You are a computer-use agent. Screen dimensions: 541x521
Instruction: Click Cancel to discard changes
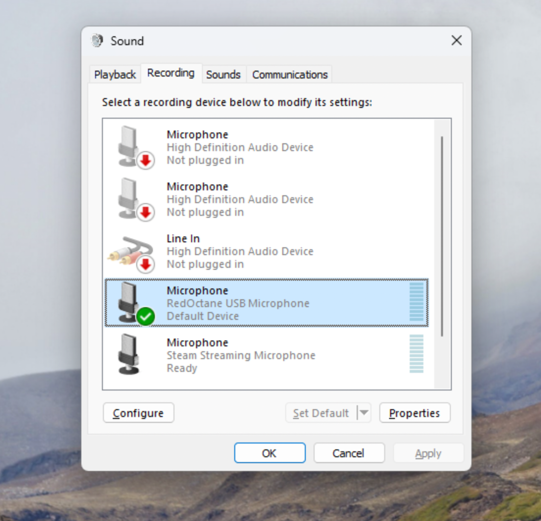pos(348,453)
